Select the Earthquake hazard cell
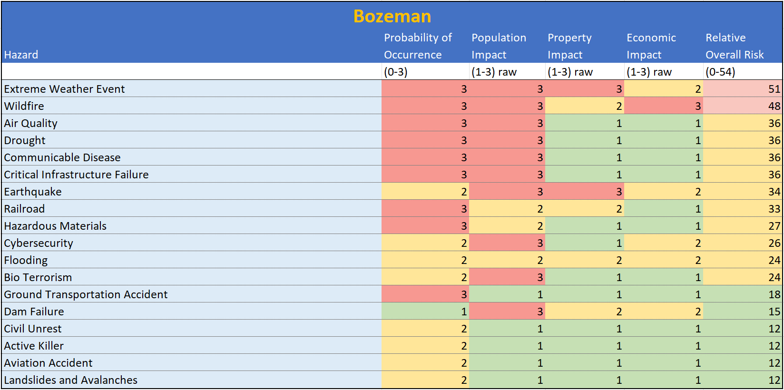The width and height of the screenshot is (784, 390). 33,192
